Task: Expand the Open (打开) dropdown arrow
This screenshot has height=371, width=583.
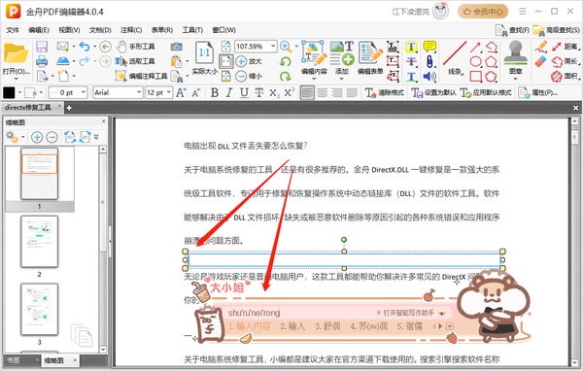Action: pos(16,79)
